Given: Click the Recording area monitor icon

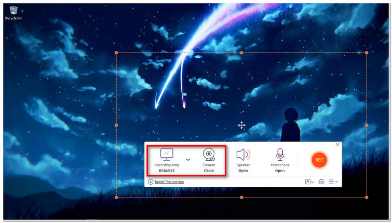Looking at the screenshot, I should pyautogui.click(x=167, y=154).
